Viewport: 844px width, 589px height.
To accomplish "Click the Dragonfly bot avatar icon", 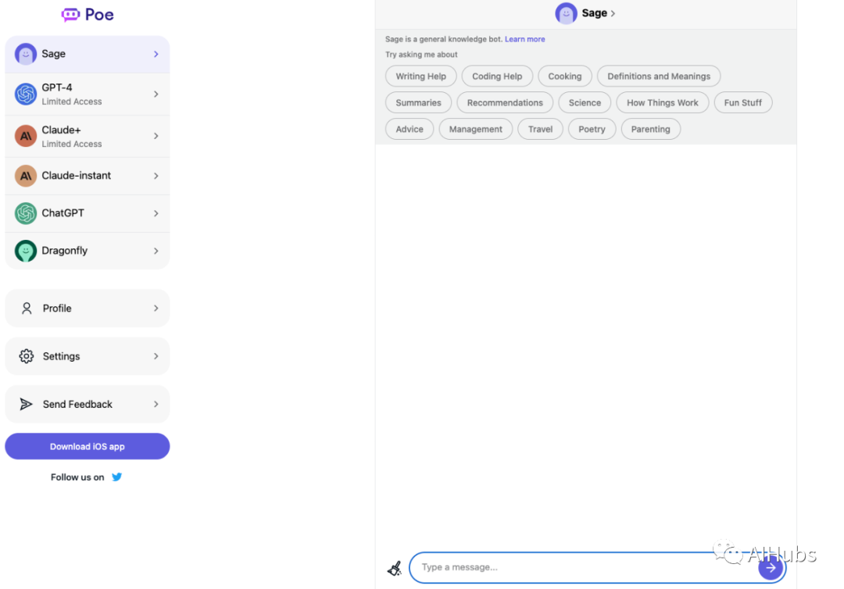I will click(26, 251).
